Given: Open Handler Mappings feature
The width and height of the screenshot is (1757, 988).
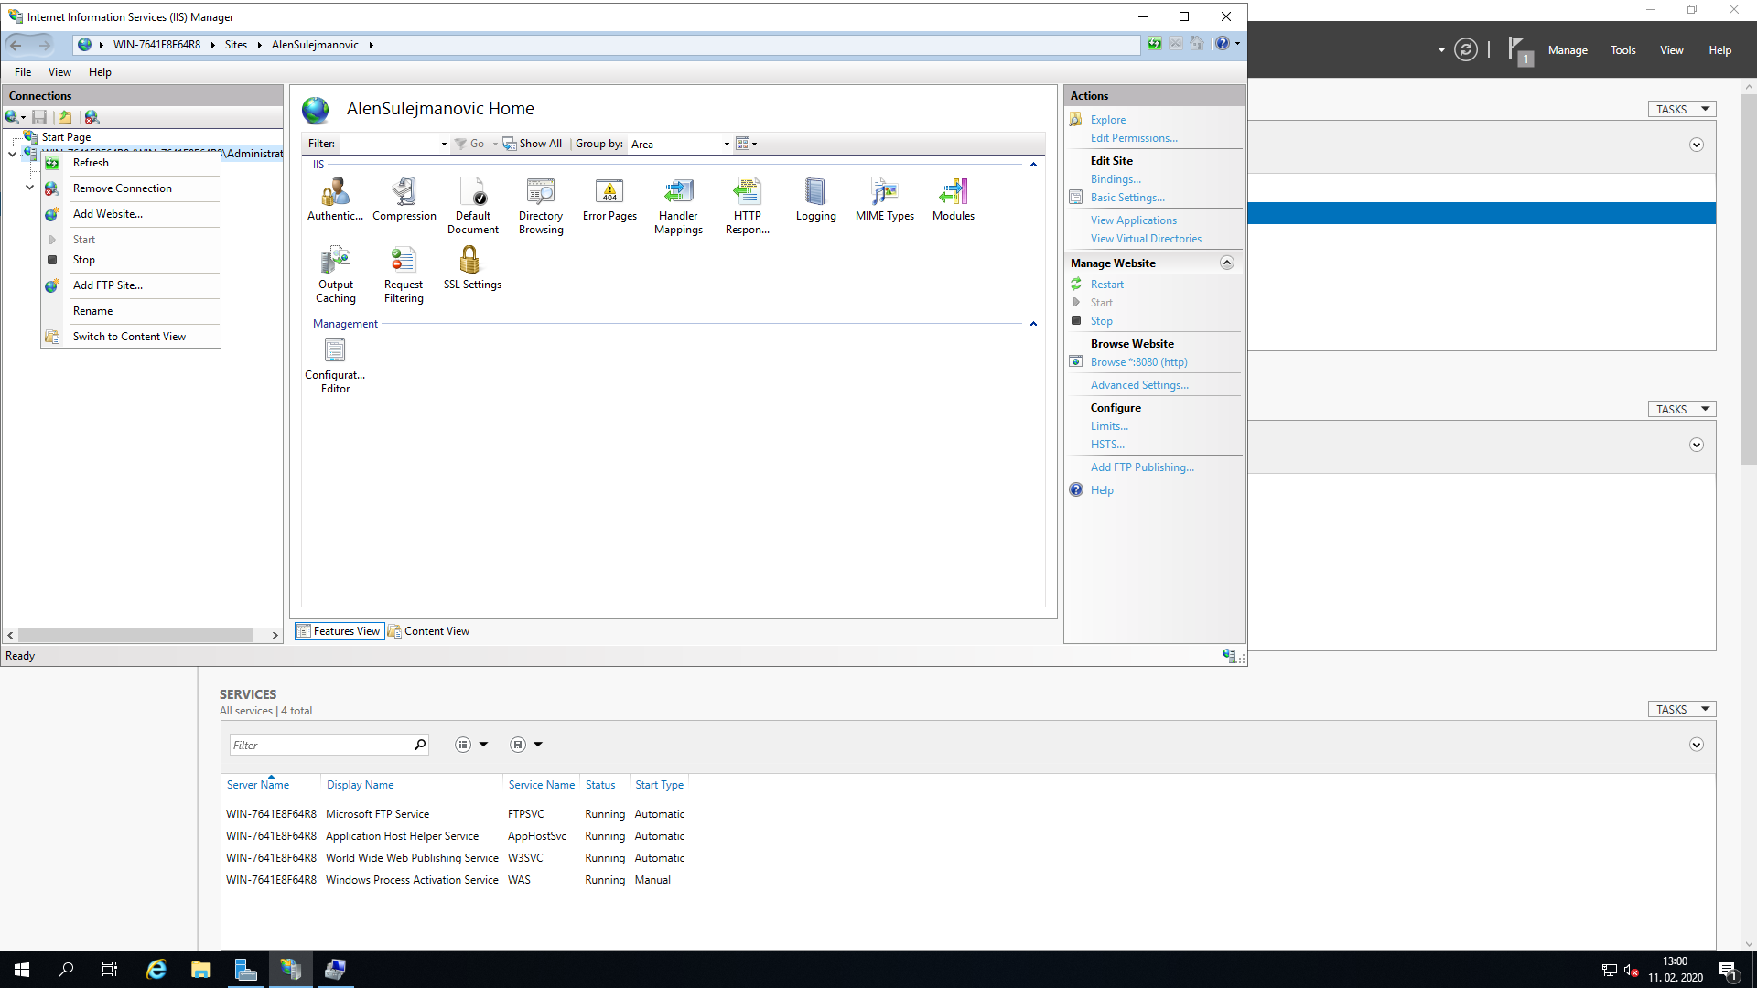Looking at the screenshot, I should point(678,206).
